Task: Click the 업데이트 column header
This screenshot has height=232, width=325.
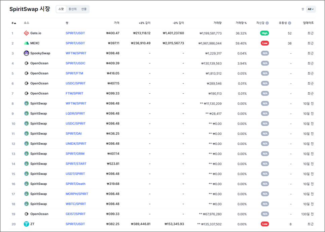Action: pyautogui.click(x=308, y=23)
